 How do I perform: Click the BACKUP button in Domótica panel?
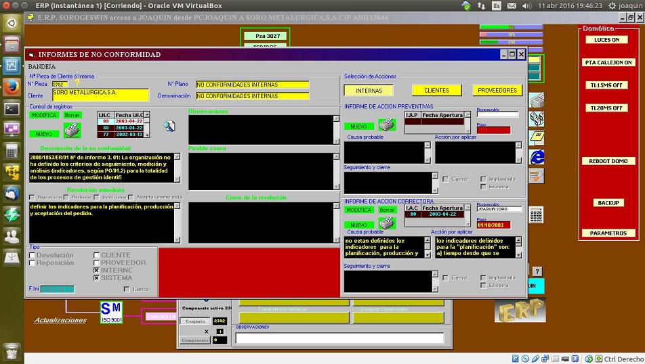(608, 203)
